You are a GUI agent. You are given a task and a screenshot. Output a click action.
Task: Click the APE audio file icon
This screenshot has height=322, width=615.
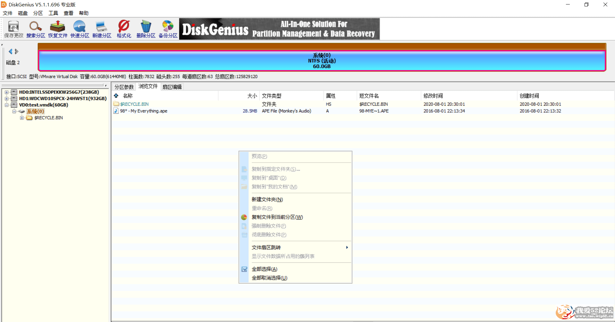coord(116,111)
